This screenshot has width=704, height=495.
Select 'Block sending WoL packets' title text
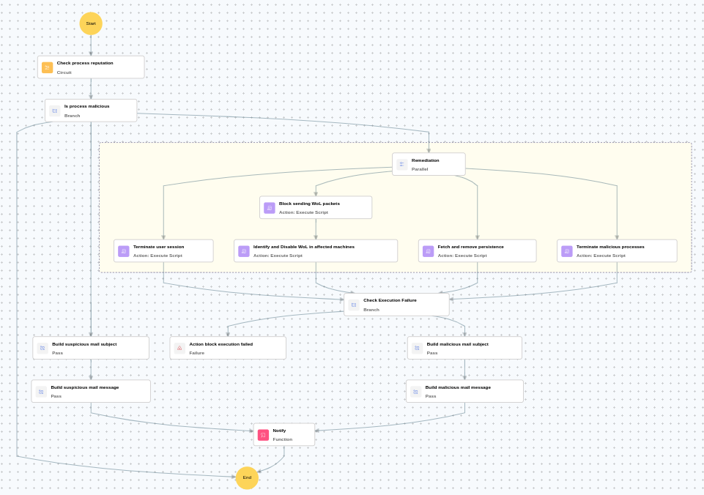309,204
